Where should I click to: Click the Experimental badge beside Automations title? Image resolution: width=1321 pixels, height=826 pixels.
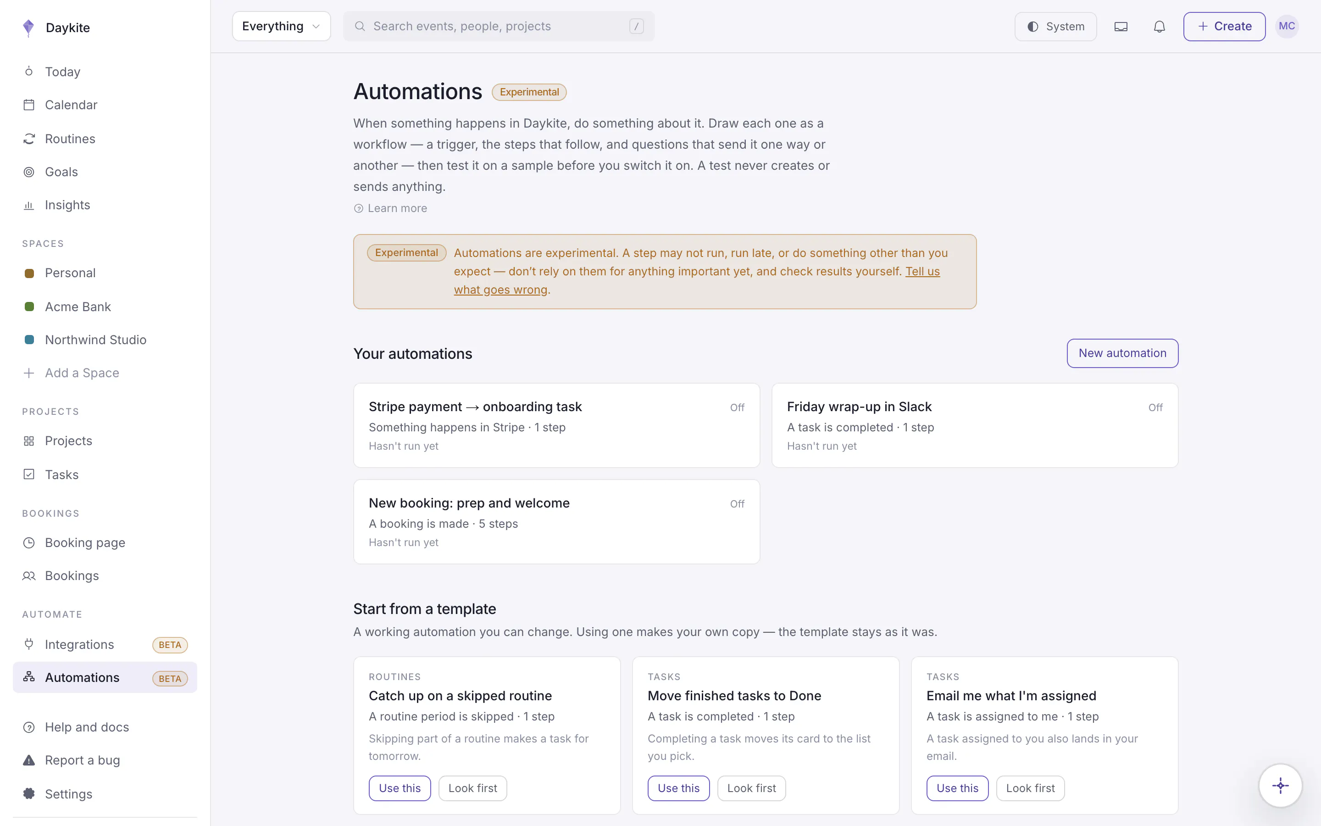coord(529,92)
